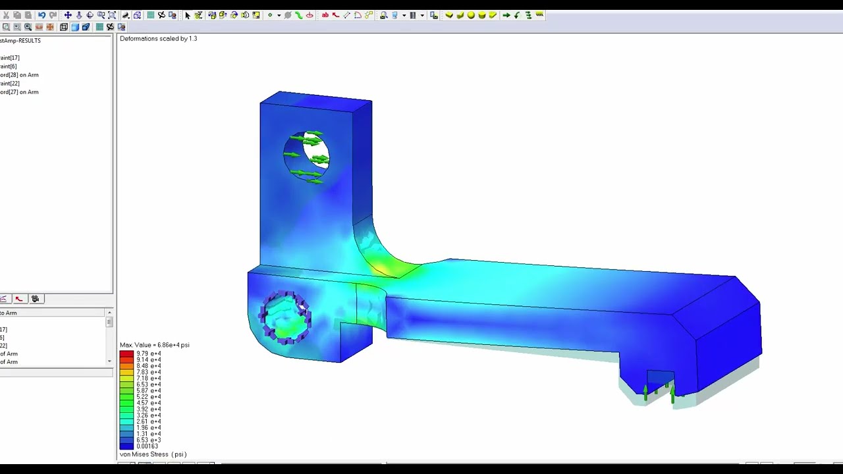Click the 'to Arm' column header

[53, 313]
